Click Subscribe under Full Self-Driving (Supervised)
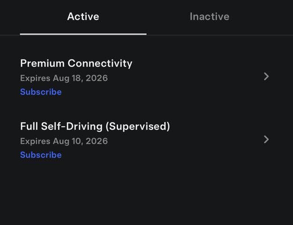 click(41, 155)
